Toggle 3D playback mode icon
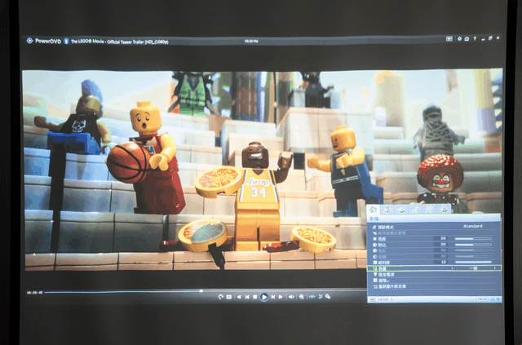Viewport: 522px width, 345px height. click(x=321, y=296)
